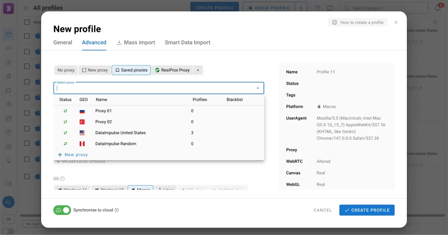Click the New proxy link in list

[73, 155]
